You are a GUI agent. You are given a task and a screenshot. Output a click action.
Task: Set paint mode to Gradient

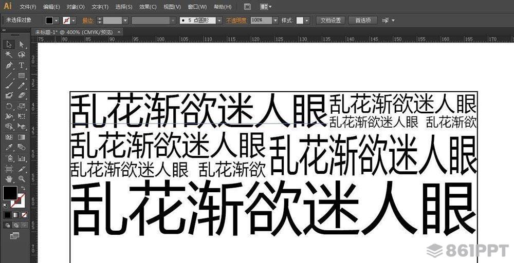pos(16,215)
